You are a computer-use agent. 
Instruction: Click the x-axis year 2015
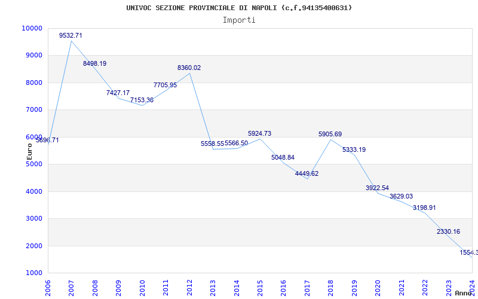coord(260,287)
